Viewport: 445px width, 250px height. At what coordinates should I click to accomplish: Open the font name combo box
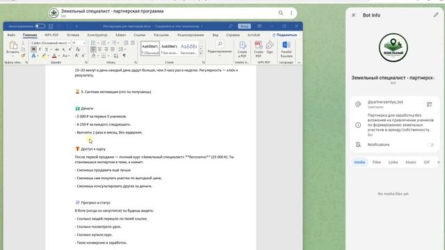(x=50, y=43)
